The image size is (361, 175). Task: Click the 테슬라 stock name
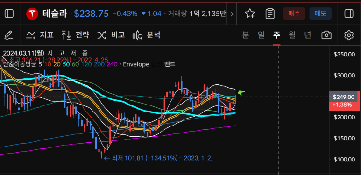[x=55, y=14]
